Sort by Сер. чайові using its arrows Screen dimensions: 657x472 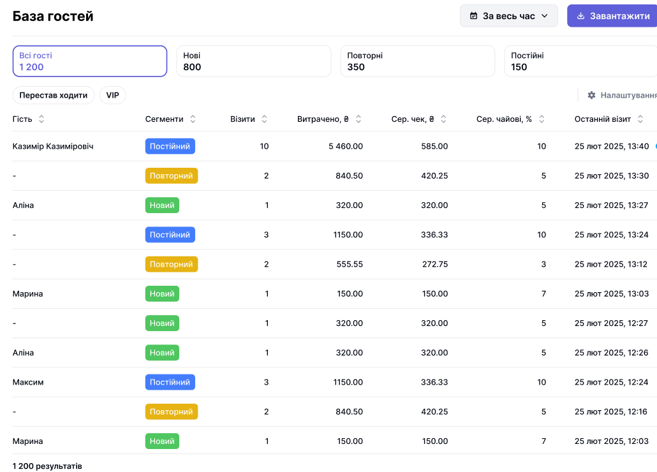pos(542,119)
